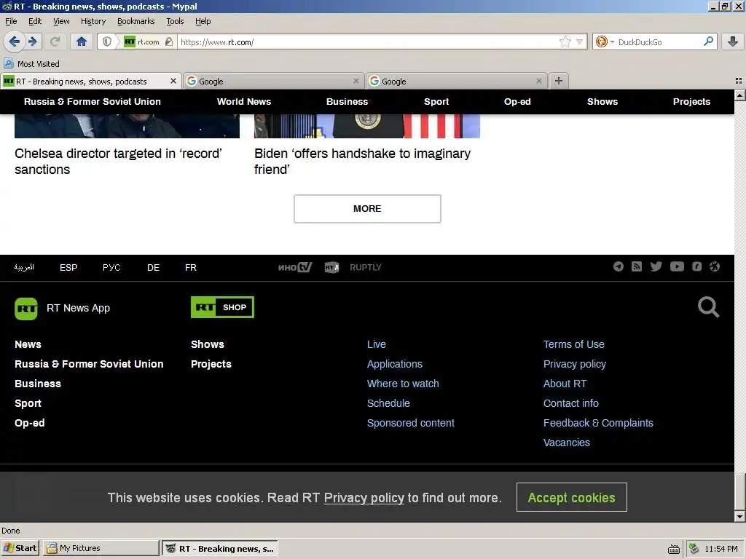This screenshot has width=746, height=559.
Task: Switch to German DE edition
Action: point(153,267)
